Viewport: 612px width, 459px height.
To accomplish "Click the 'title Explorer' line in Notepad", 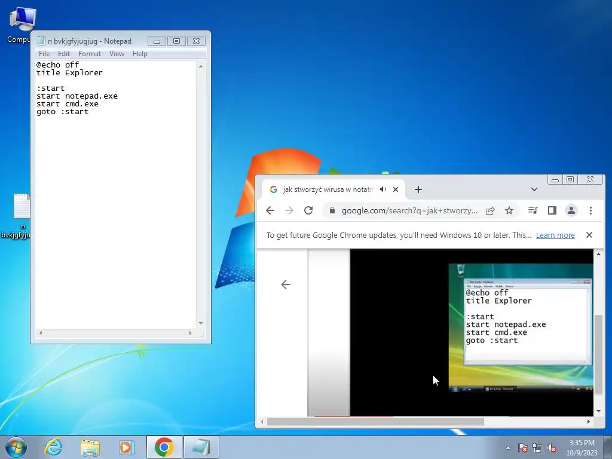I will click(69, 72).
